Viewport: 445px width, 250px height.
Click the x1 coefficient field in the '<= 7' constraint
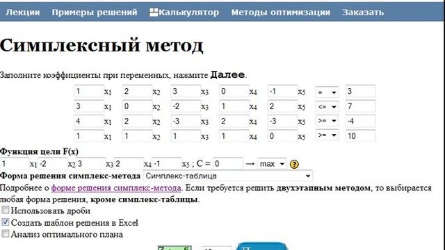[x=89, y=106]
